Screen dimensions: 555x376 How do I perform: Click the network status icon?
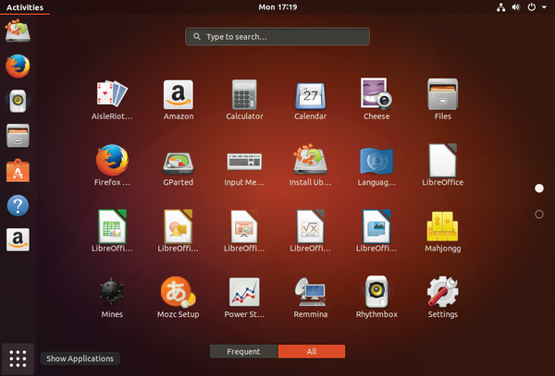pos(500,7)
